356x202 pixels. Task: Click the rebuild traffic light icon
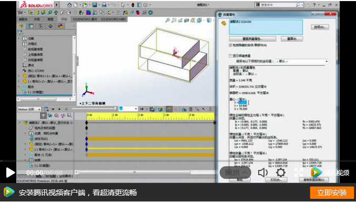pyautogui.click(x=133, y=5)
